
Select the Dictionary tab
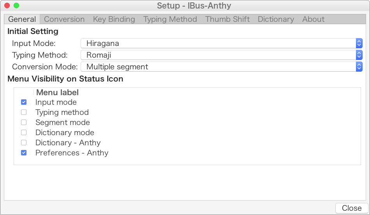point(276,19)
